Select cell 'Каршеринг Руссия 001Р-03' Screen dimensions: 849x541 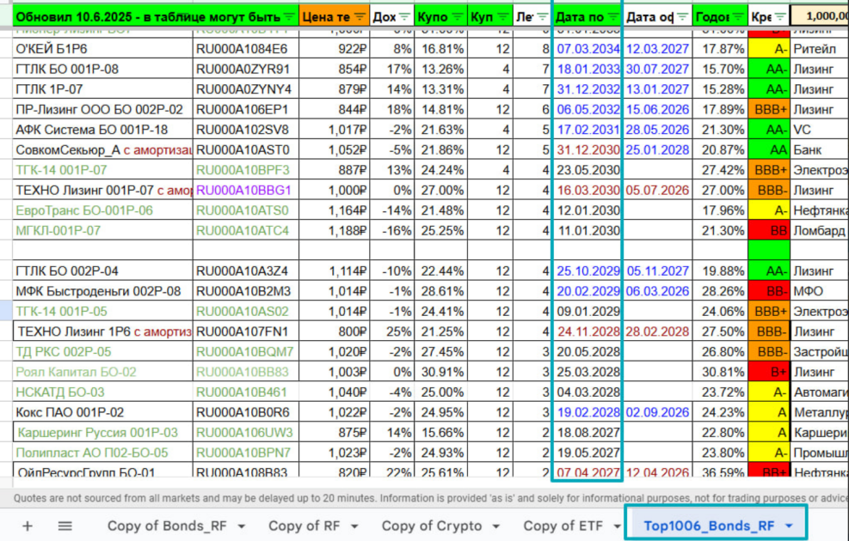pyautogui.click(x=102, y=432)
